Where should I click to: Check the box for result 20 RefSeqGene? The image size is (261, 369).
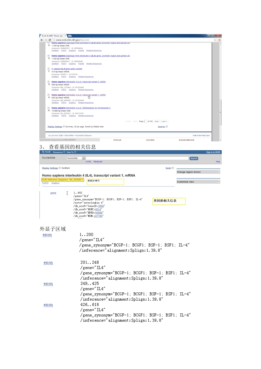pos(49,108)
